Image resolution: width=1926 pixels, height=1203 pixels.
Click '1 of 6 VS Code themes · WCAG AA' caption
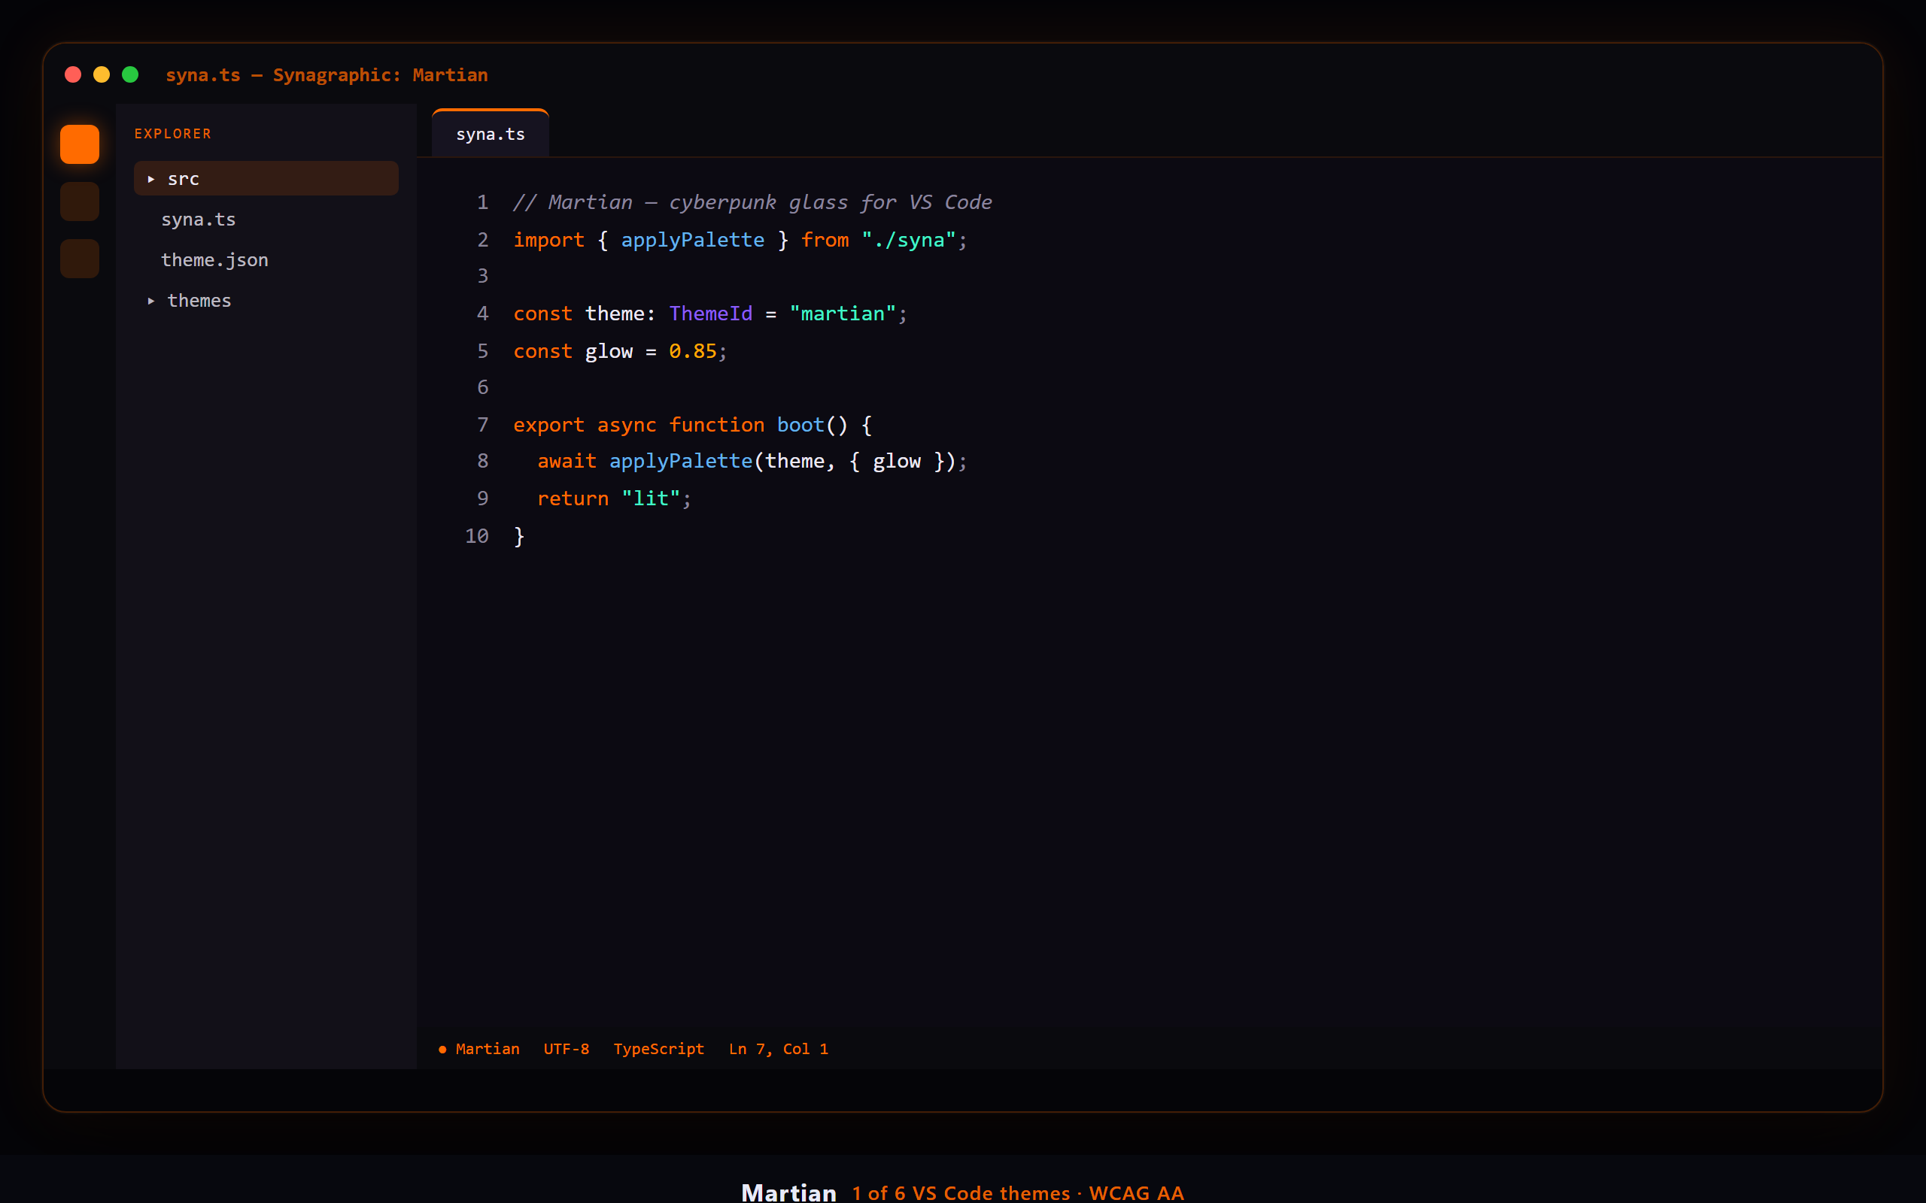[1018, 1192]
